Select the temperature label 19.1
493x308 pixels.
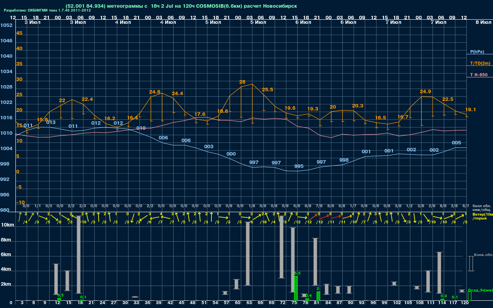(470, 110)
